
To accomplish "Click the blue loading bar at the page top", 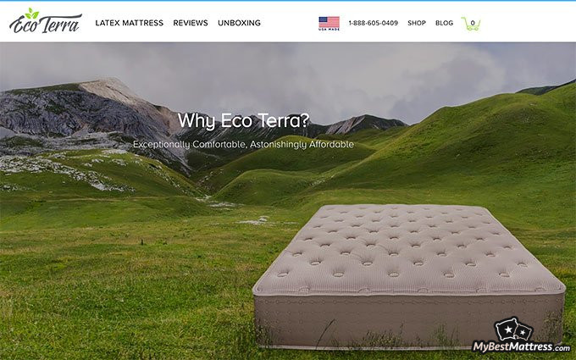I will [288, 1].
